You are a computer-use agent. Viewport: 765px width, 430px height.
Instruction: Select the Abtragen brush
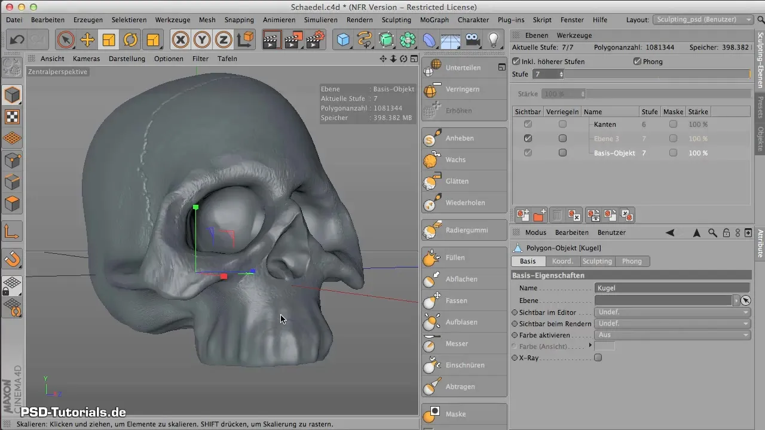pyautogui.click(x=464, y=386)
